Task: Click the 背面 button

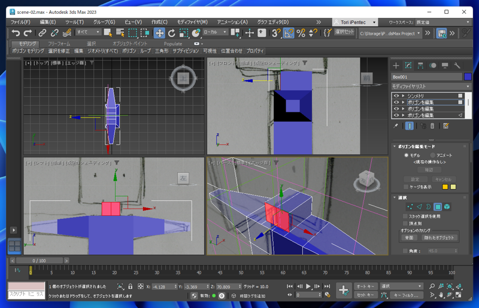Action: pyautogui.click(x=409, y=238)
